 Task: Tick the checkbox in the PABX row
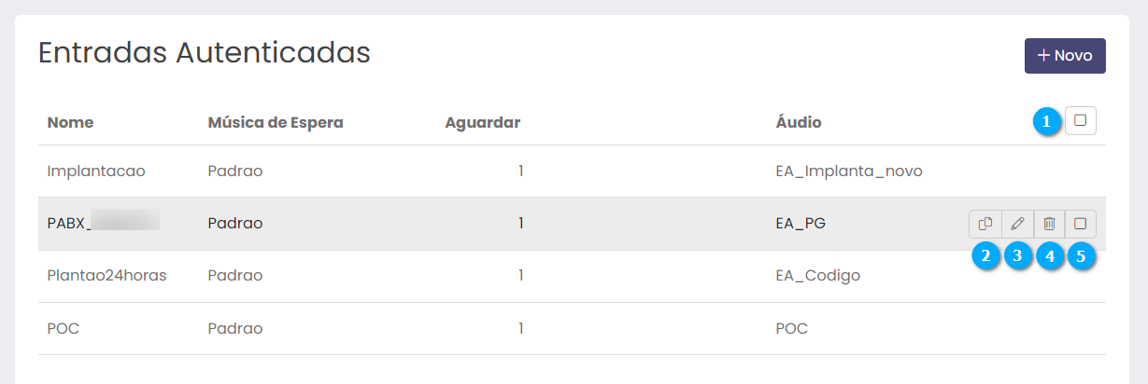click(x=1081, y=224)
